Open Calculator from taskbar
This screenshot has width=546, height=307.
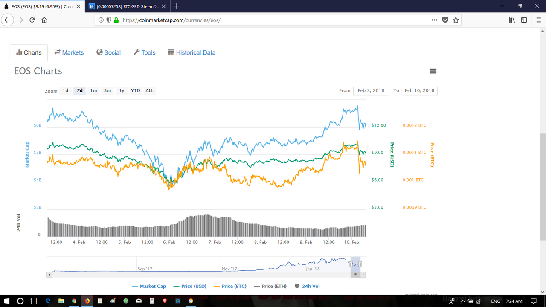151,301
